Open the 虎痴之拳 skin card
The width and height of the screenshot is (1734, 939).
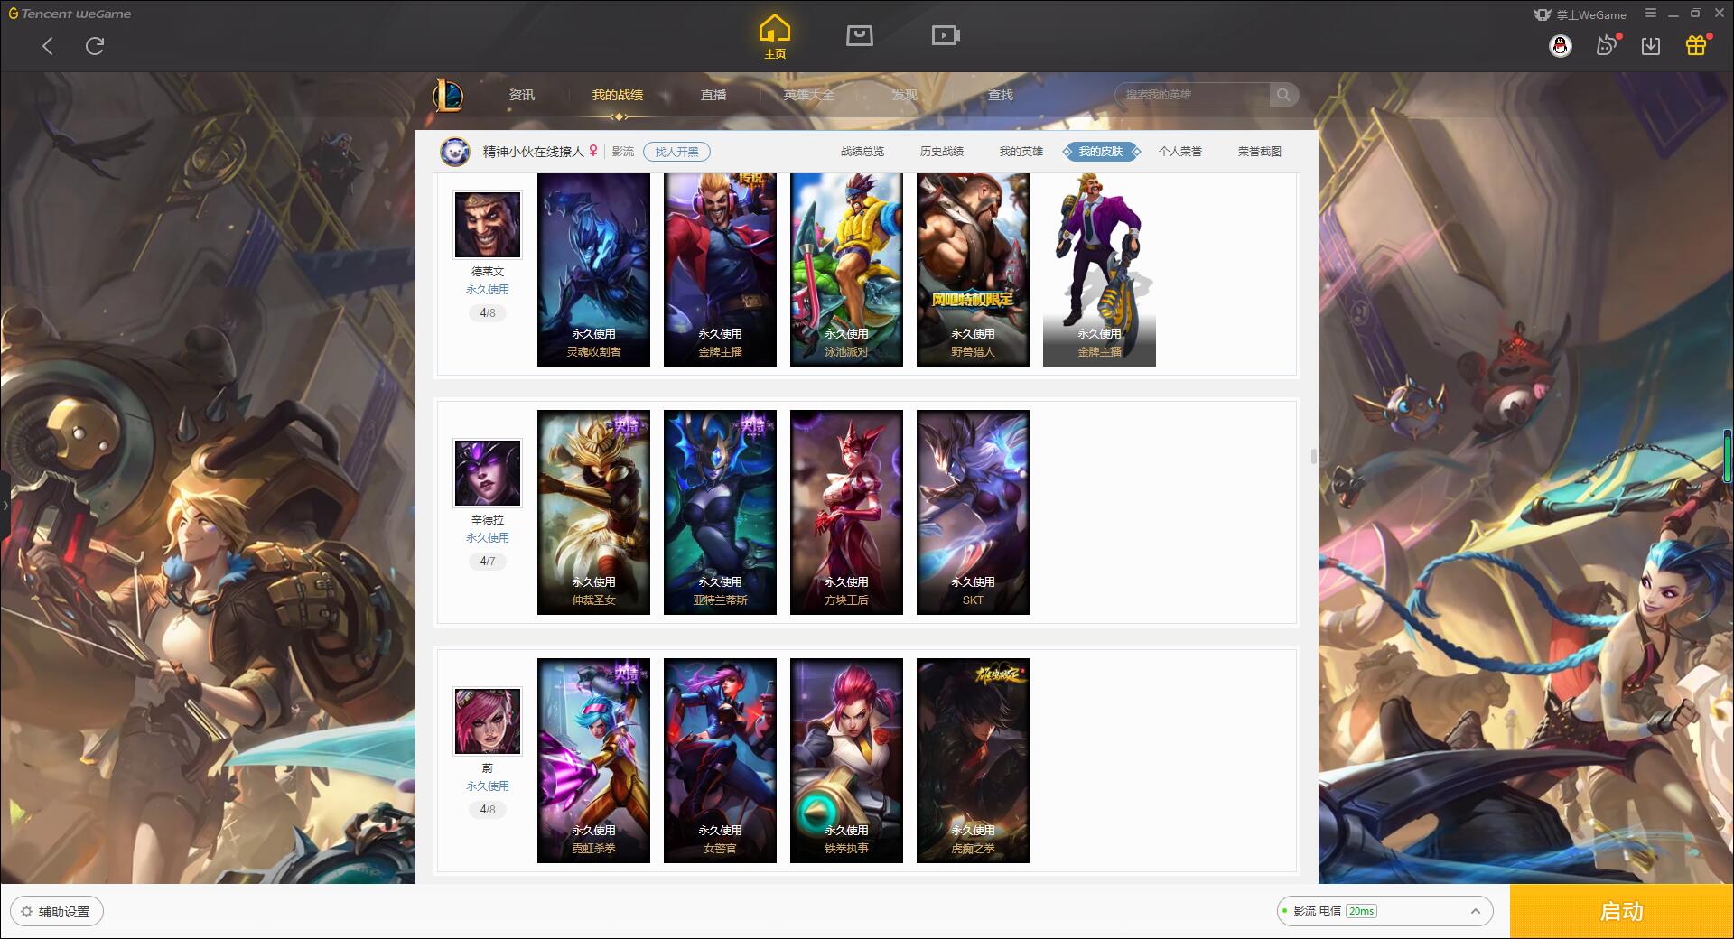click(973, 760)
